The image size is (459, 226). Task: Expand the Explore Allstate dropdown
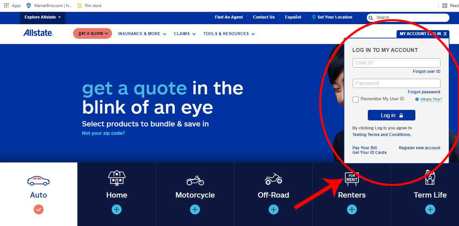click(x=43, y=17)
